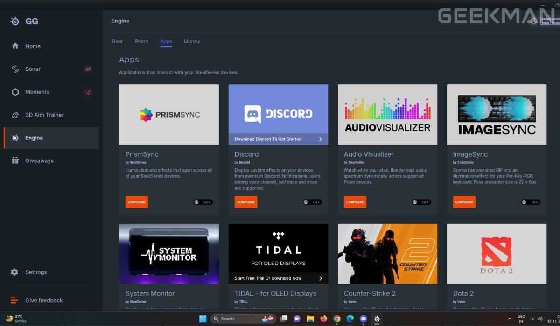The height and width of the screenshot is (326, 560).
Task: Open the Sonar section label in the sidebar
Action: 33,69
